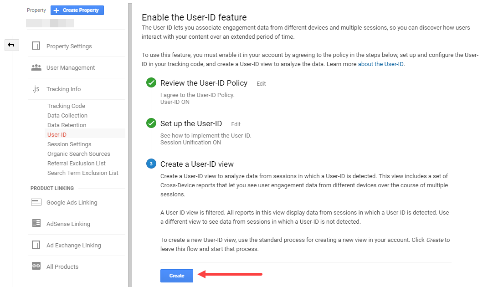Edit the Set up the User-ID step
Viewport: 483px width, 287px height.
coord(236,124)
